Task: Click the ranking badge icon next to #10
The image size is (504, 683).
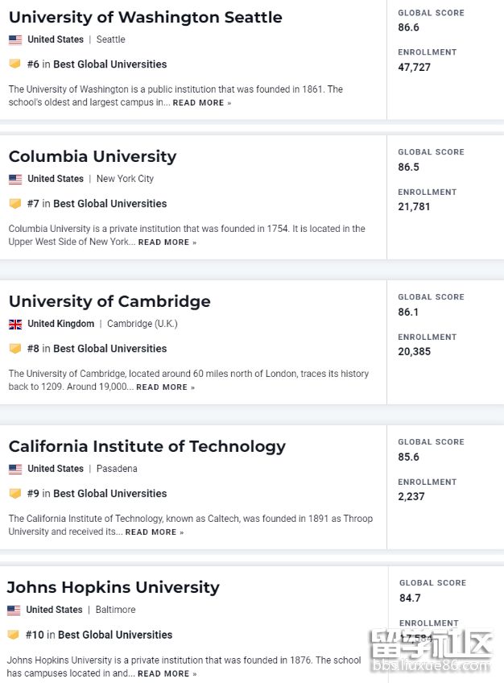Action: coord(13,634)
